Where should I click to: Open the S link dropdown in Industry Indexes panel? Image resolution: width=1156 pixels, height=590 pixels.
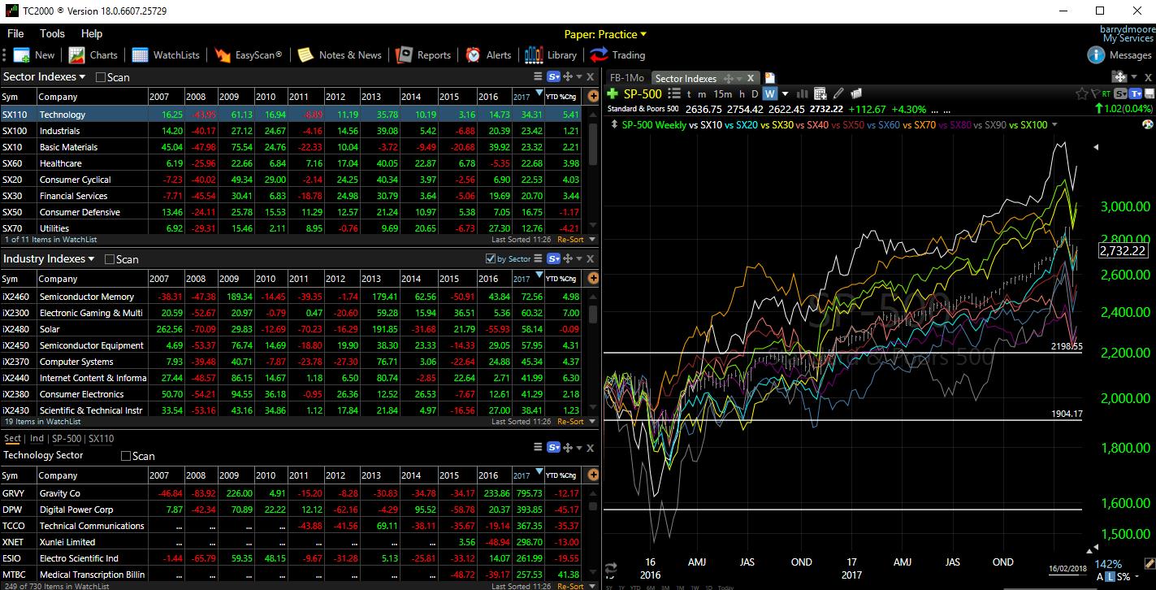554,258
